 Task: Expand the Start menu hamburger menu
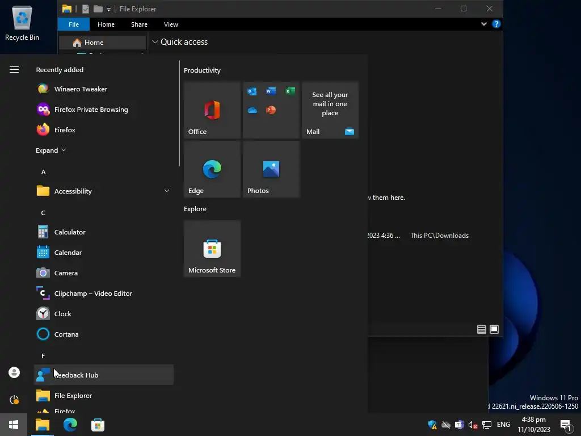(14, 70)
